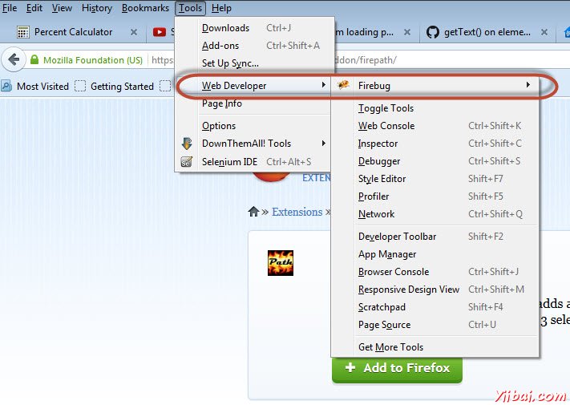This screenshot has width=570, height=405.
Task: Expand the DownThemAll! Tools submenu arrow
Action: coord(323,144)
